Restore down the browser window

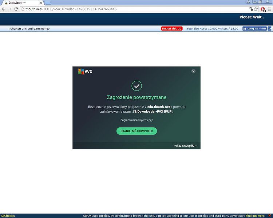pyautogui.click(x=261, y=2)
